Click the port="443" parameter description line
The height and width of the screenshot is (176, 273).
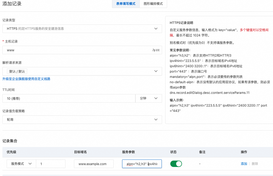(188, 72)
